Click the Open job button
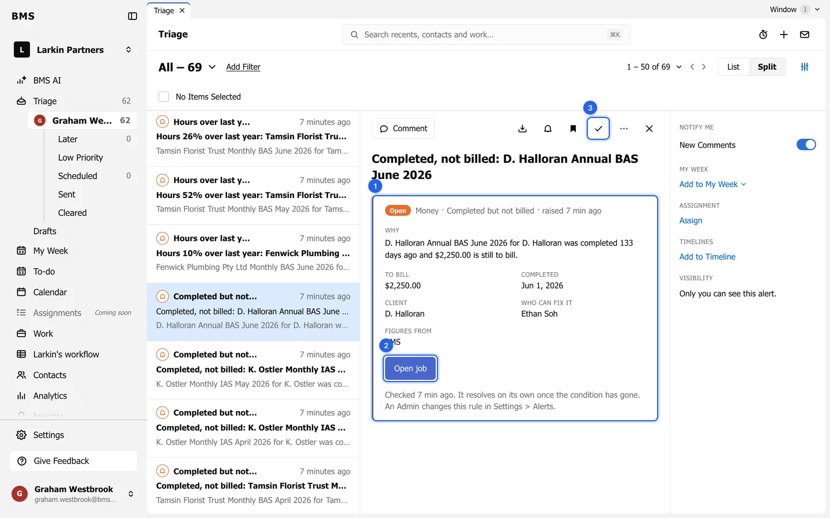This screenshot has height=518, width=830. 410,368
